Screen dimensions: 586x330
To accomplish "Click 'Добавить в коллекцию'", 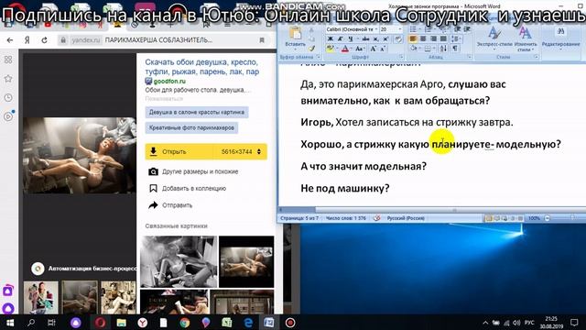I will point(188,189).
